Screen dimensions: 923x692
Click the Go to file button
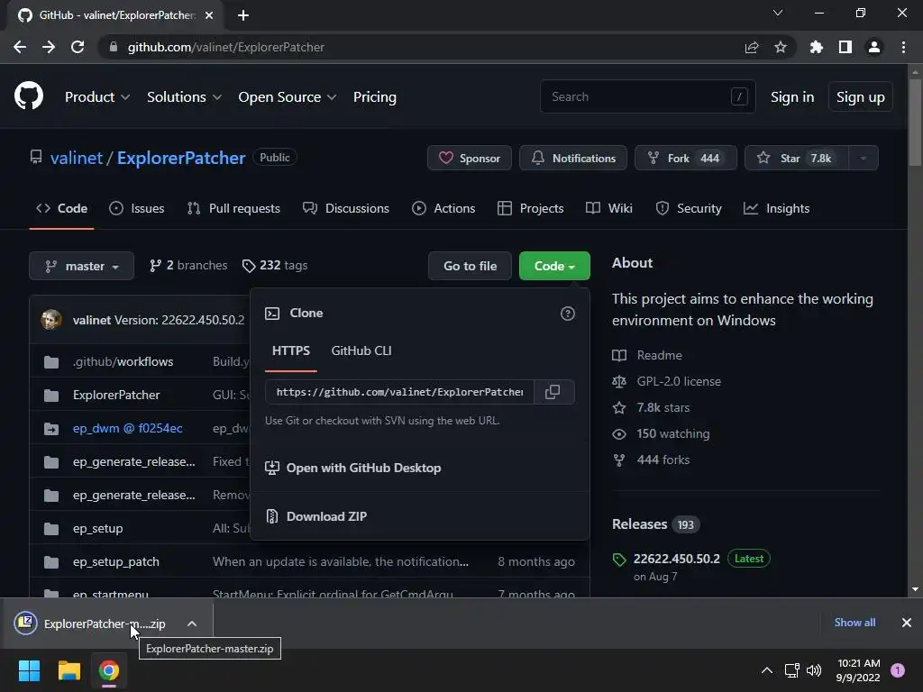470,266
